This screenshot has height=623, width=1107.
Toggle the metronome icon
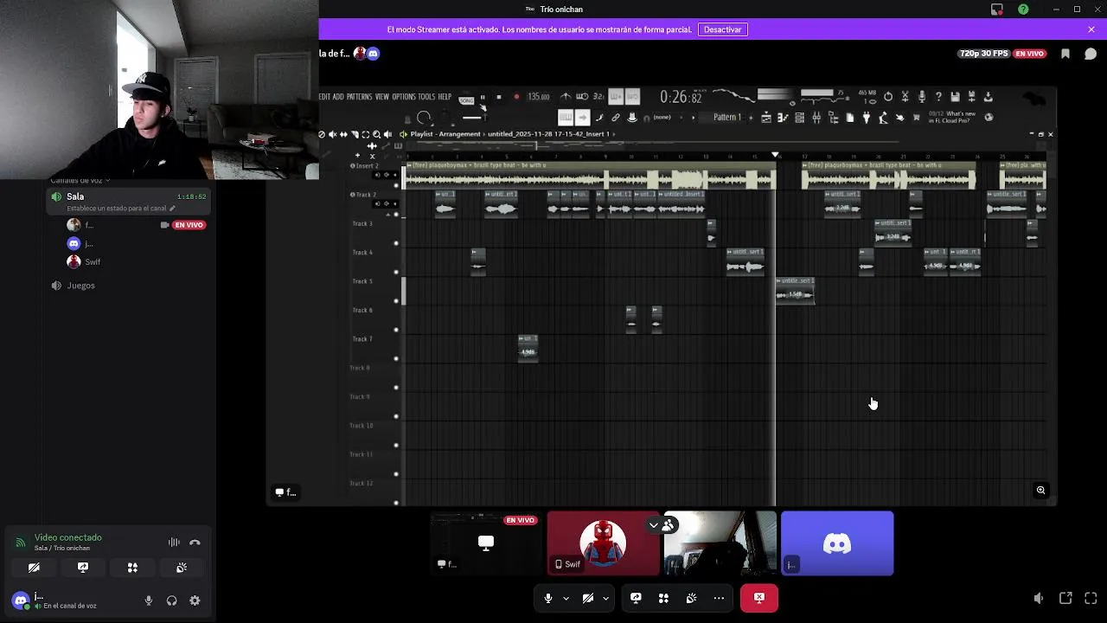pos(566,97)
